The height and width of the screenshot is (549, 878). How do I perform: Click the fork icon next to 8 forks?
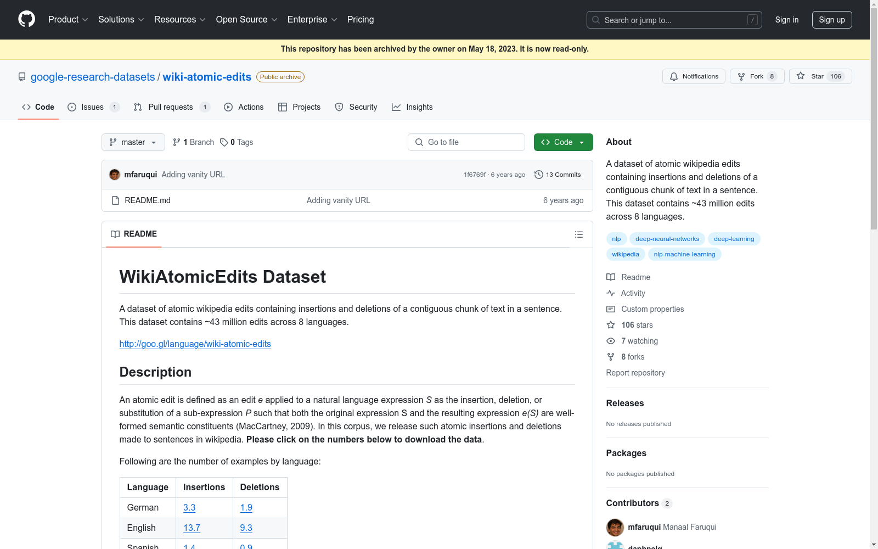611,357
